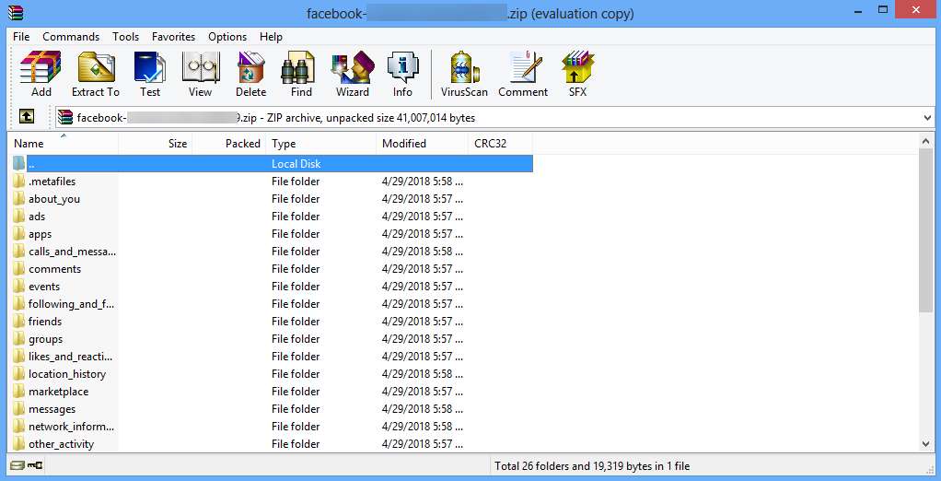Select the likes_and_reacti... folder row

coord(272,356)
